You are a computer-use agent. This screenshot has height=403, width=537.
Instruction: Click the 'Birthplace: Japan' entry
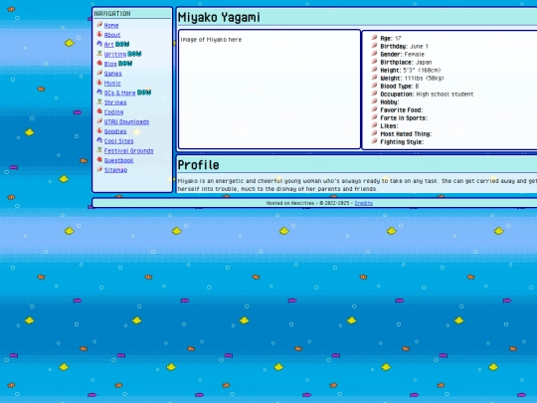406,63
